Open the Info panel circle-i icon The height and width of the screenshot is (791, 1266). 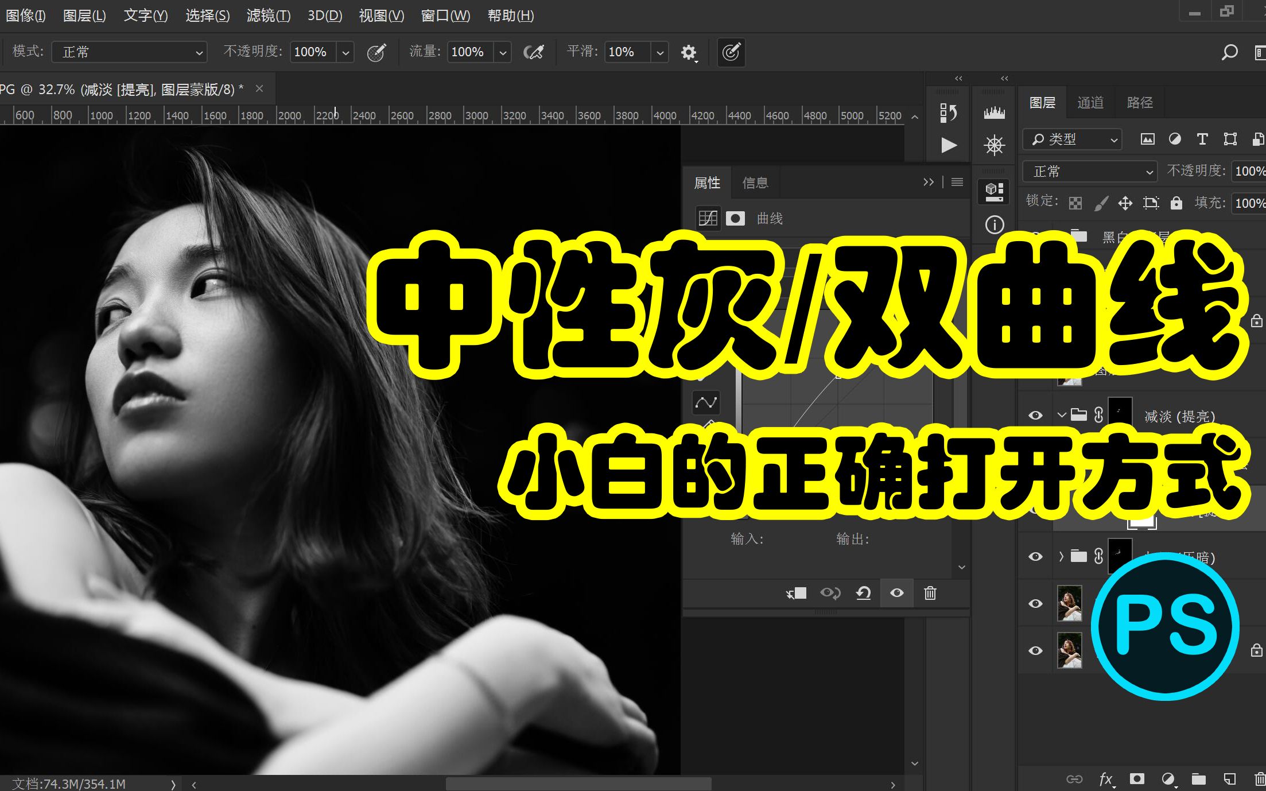[x=995, y=224]
